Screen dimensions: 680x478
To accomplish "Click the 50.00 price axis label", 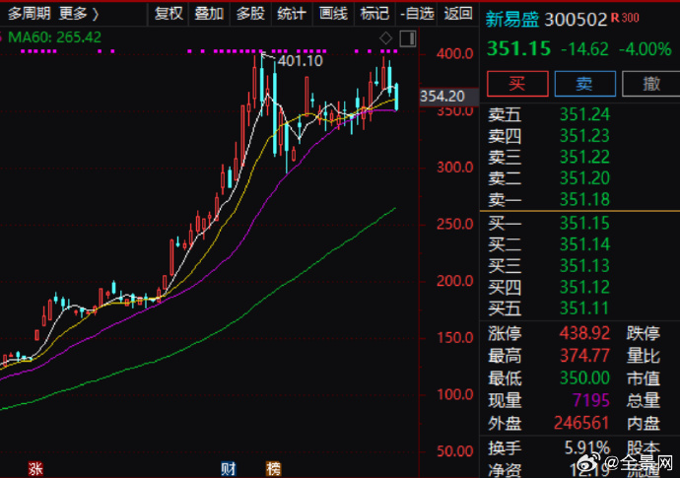I will pyautogui.click(x=455, y=451).
